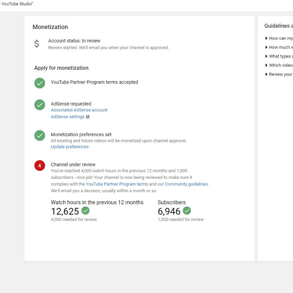
Task: Click 'YouTube Partner Program terms accepted' text
Action: [x=94, y=82]
